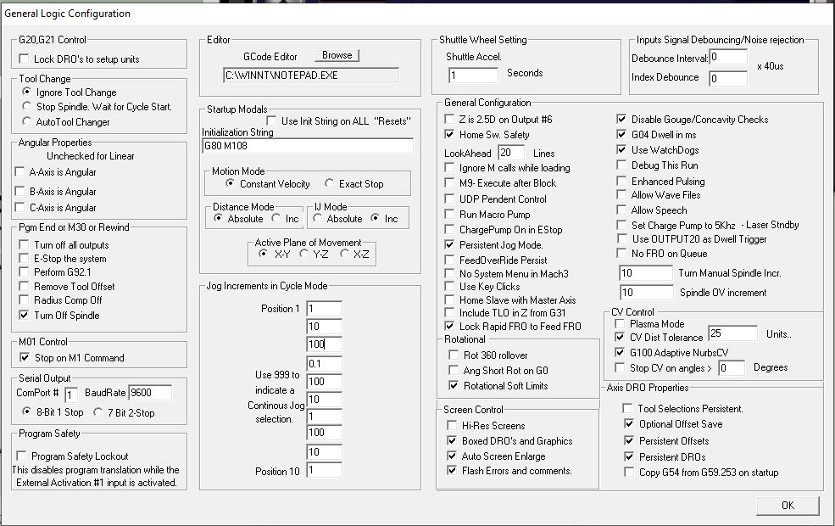Toggle Lock Rapid FRO to Feed FRO
This screenshot has width=835, height=526.
click(449, 326)
